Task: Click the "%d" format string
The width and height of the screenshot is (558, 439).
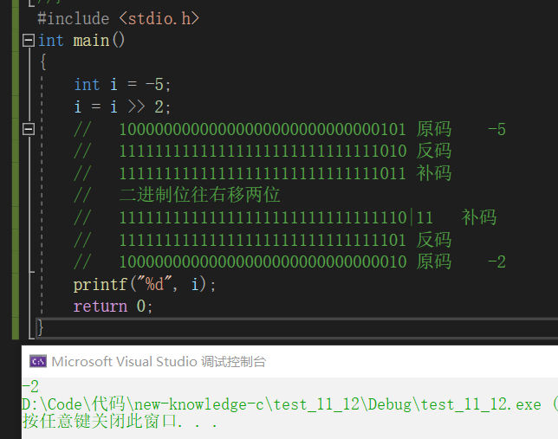Action: [x=150, y=284]
